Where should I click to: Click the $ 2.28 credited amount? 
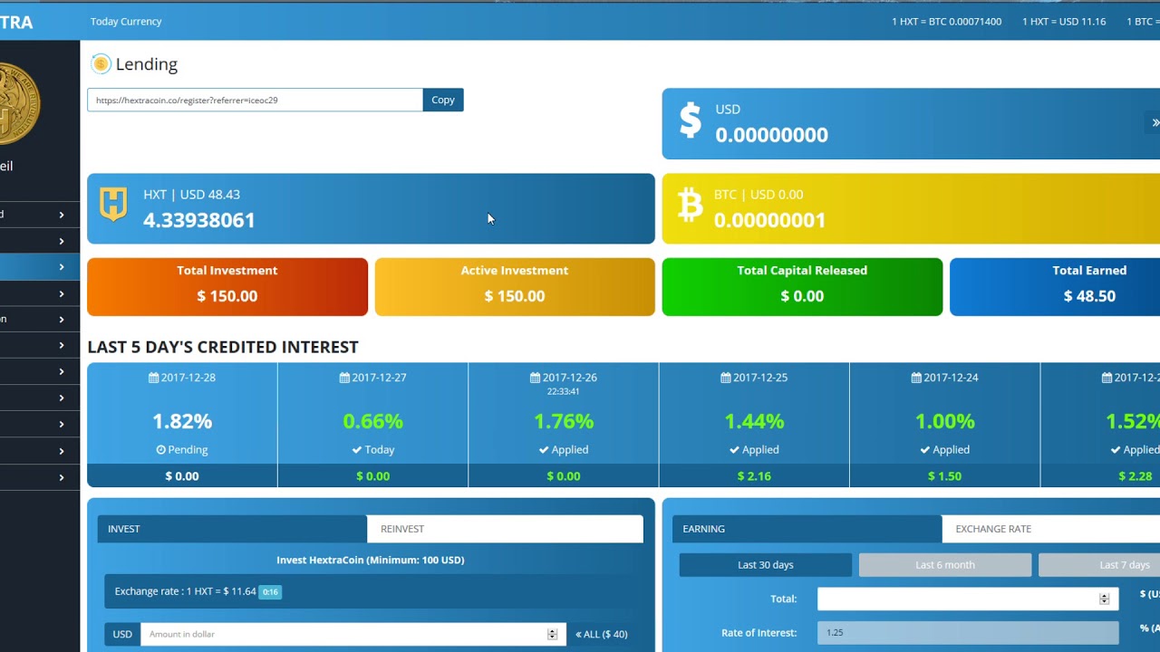[1135, 476]
